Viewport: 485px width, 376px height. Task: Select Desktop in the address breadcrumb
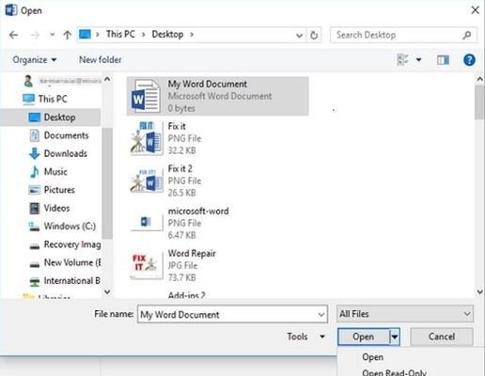167,34
